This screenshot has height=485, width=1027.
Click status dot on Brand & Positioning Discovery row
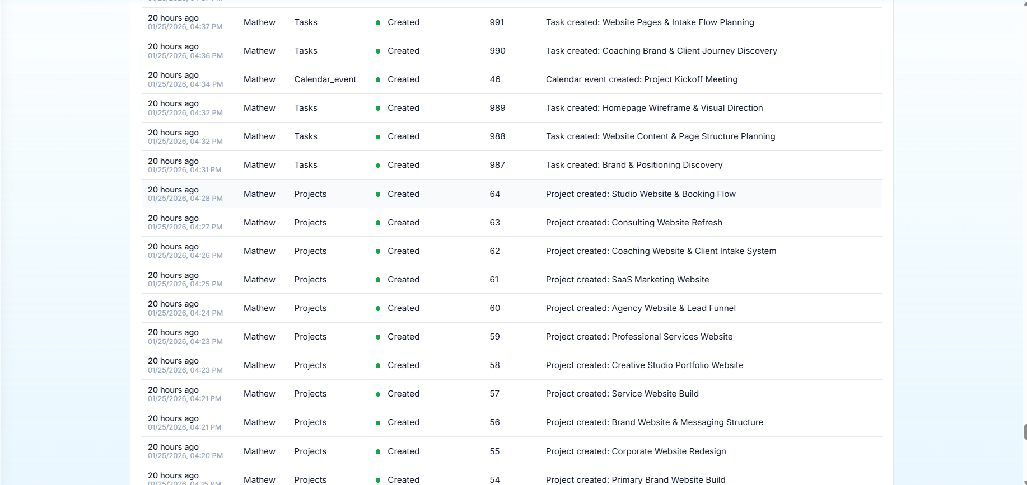(x=378, y=166)
